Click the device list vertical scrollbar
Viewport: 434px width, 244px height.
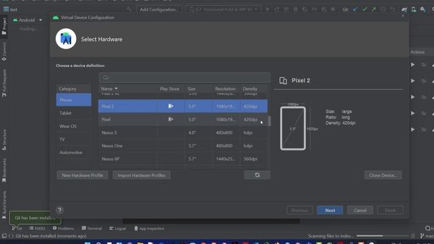[269, 121]
